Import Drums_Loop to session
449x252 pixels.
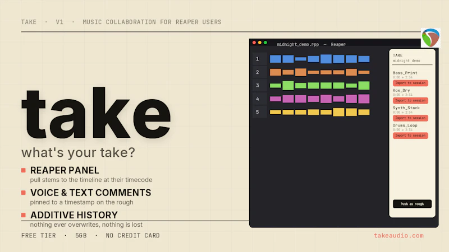coord(410,136)
